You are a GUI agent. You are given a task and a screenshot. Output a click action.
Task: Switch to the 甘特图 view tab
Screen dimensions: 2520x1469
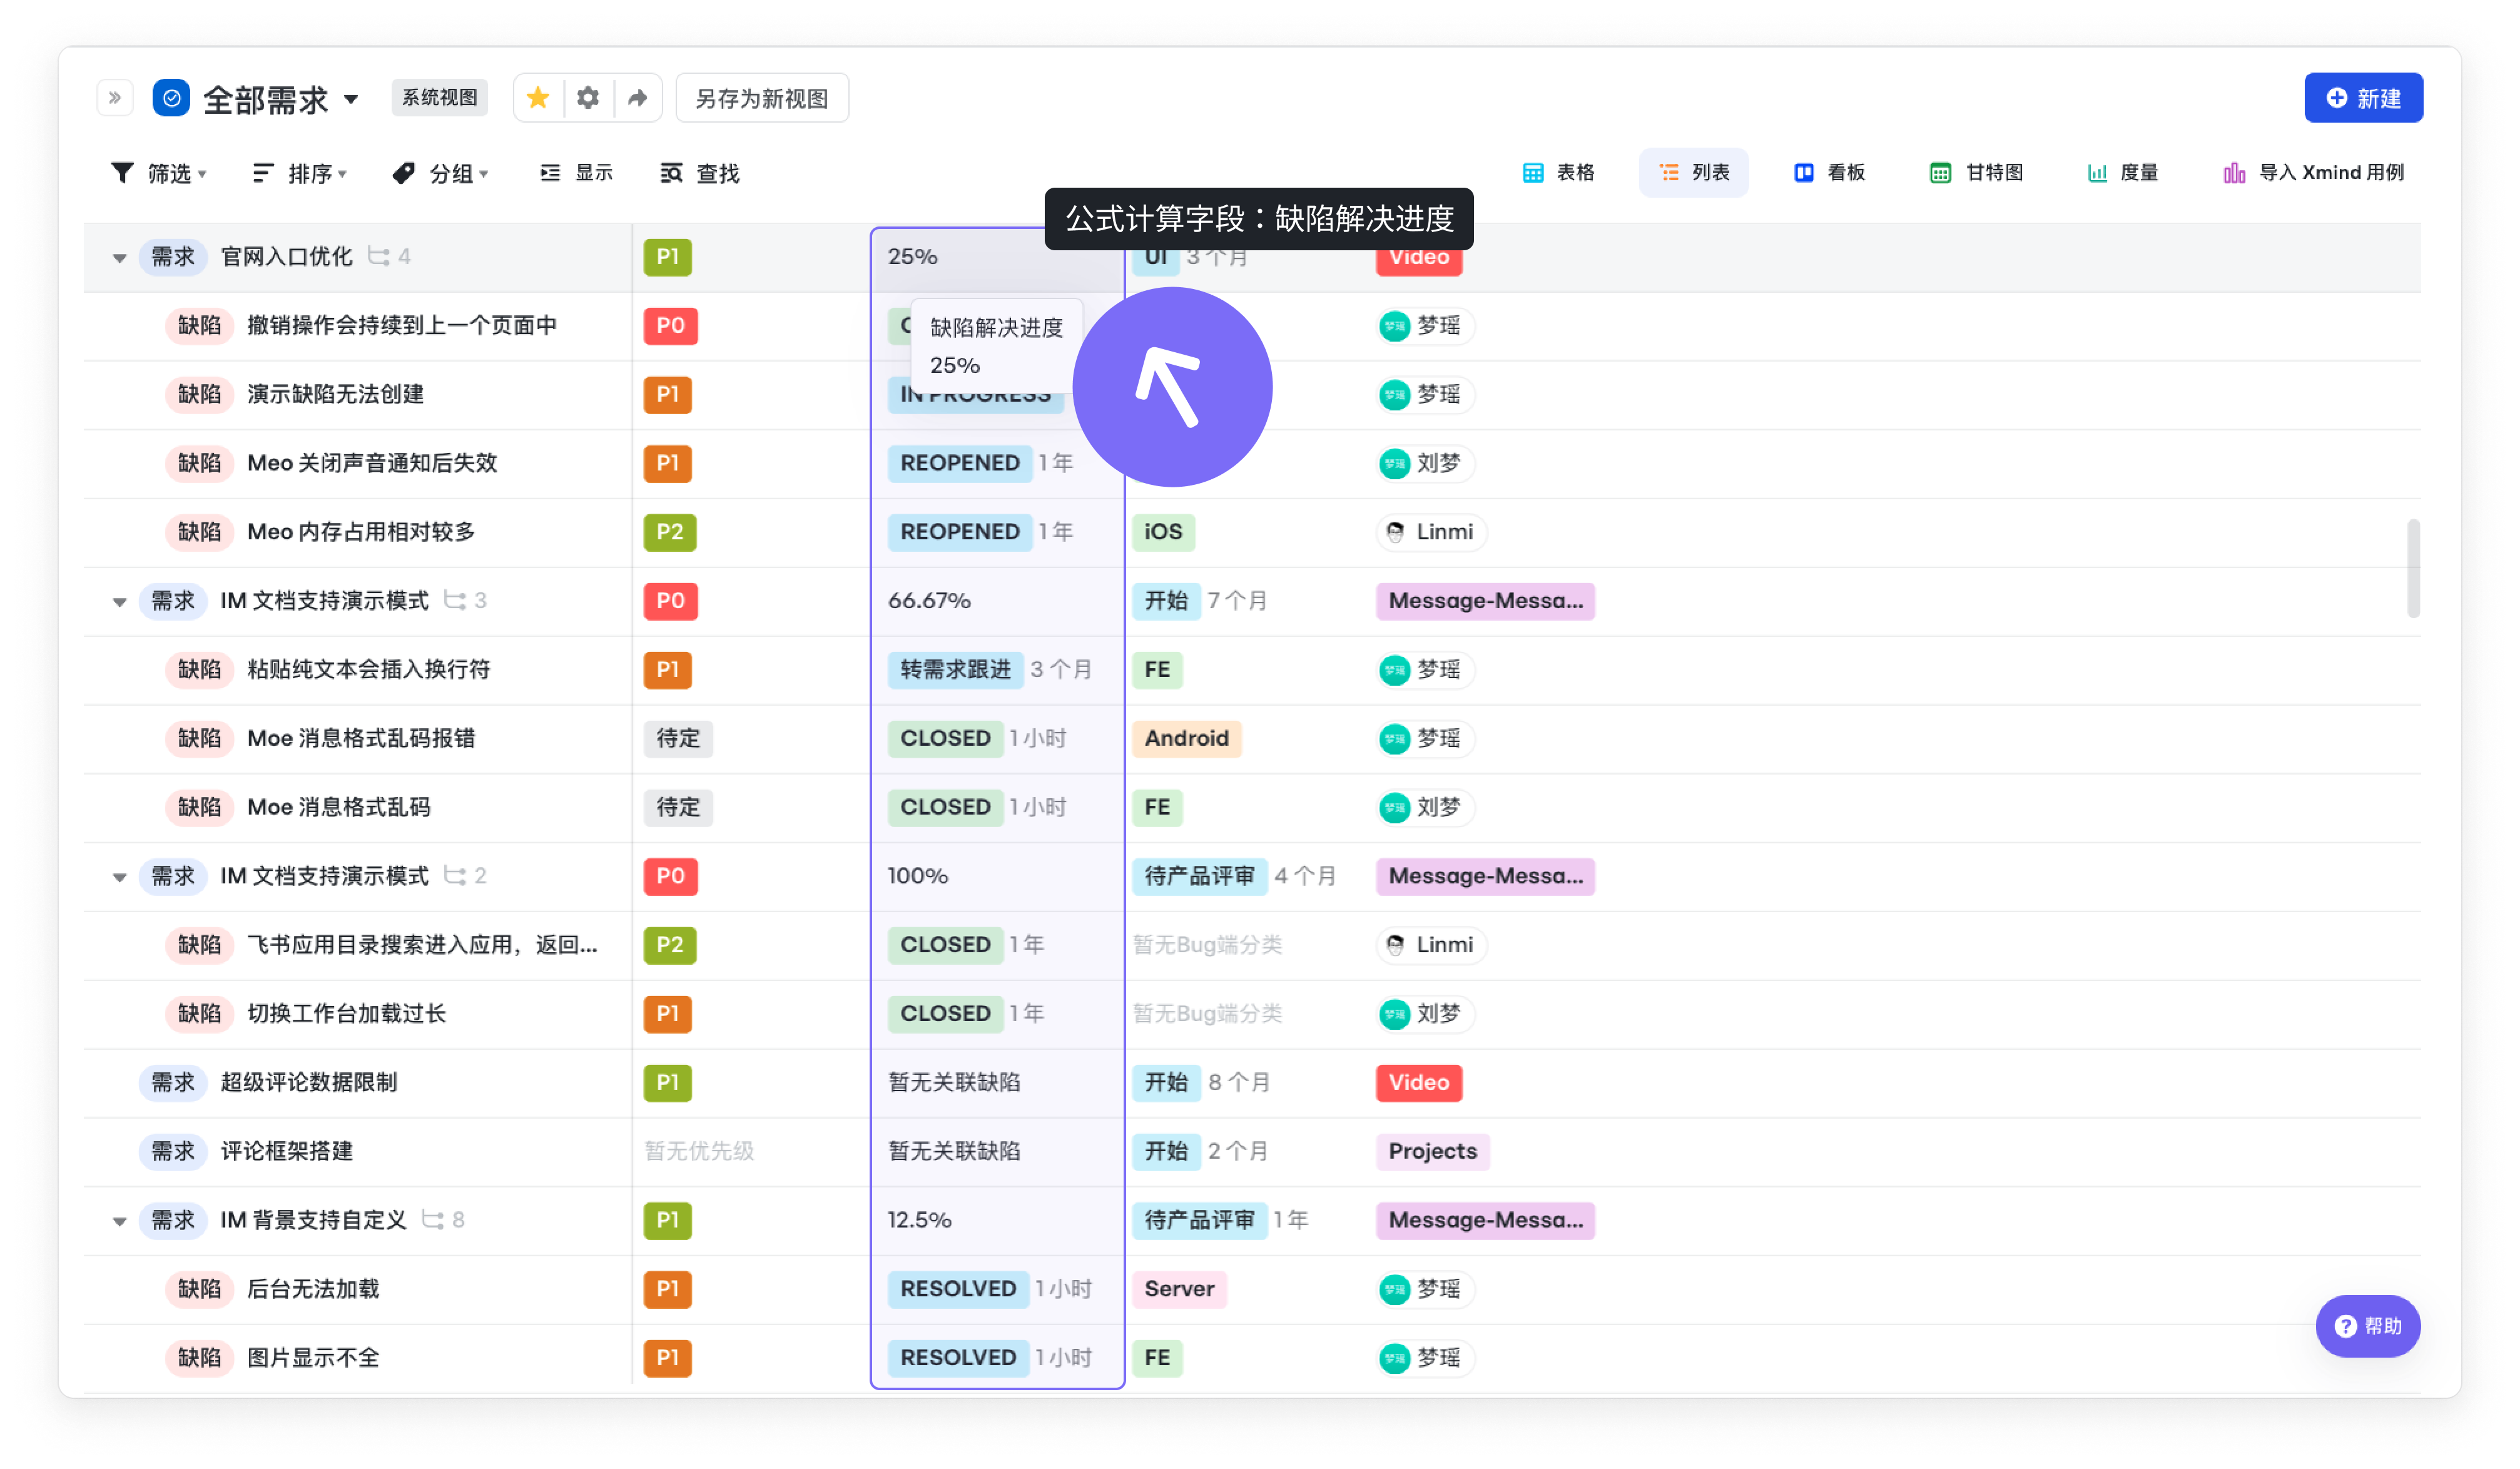tap(1976, 172)
